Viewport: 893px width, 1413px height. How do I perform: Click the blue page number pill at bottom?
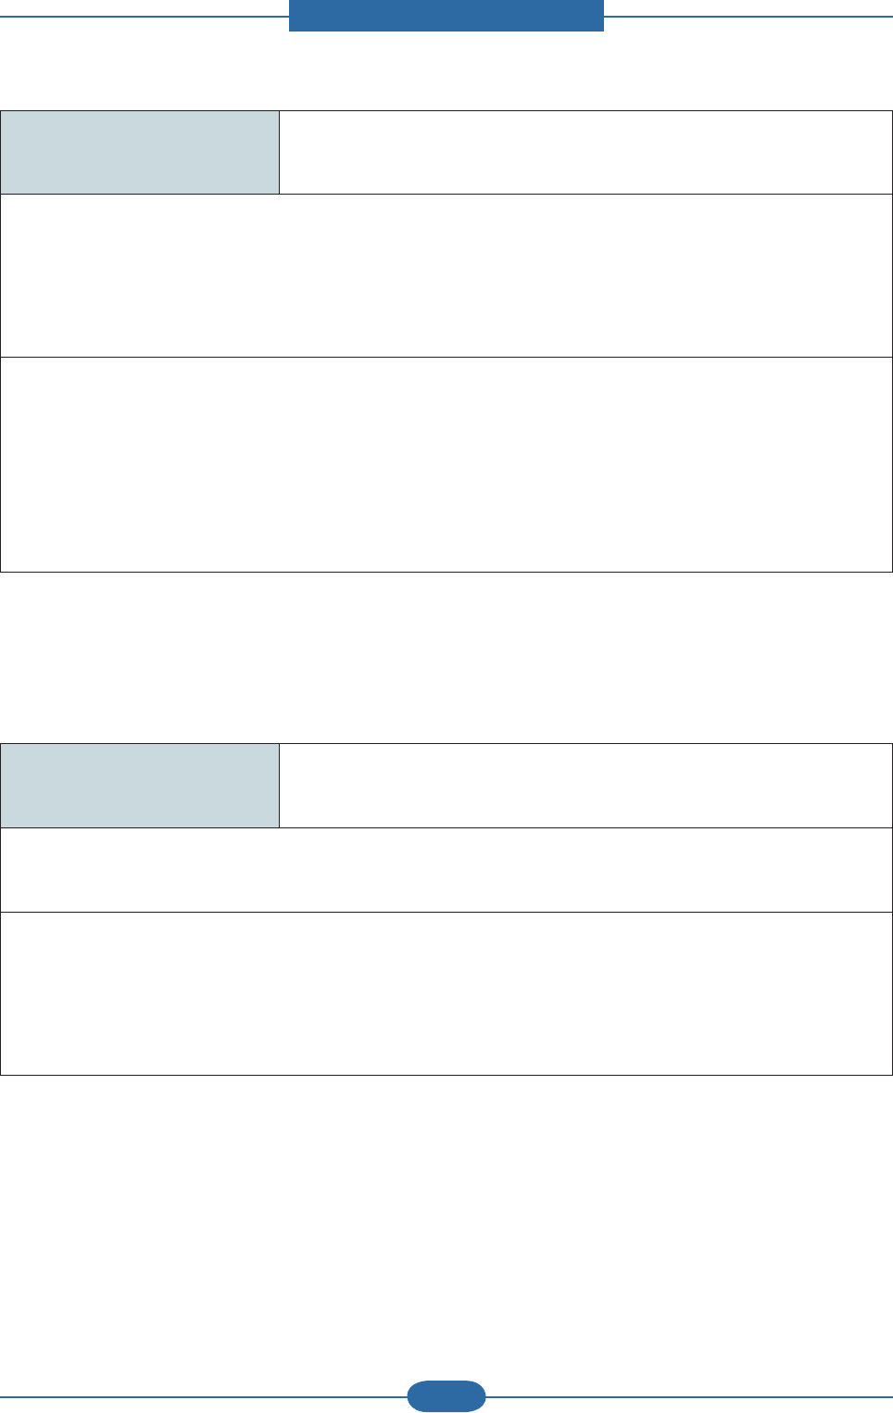(x=446, y=1395)
